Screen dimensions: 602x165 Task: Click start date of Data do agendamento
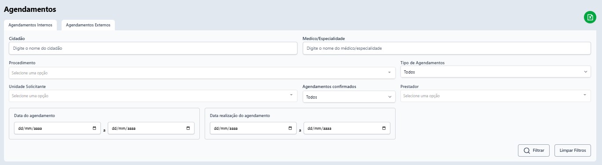click(x=57, y=128)
